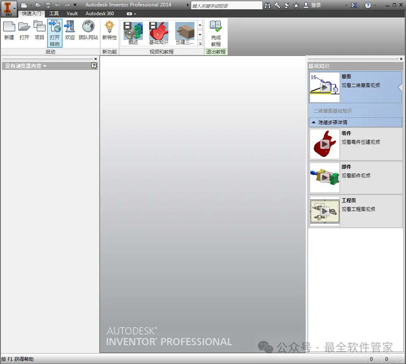
Task: Click the help question mark icon
Action: pyautogui.click(x=368, y=5)
